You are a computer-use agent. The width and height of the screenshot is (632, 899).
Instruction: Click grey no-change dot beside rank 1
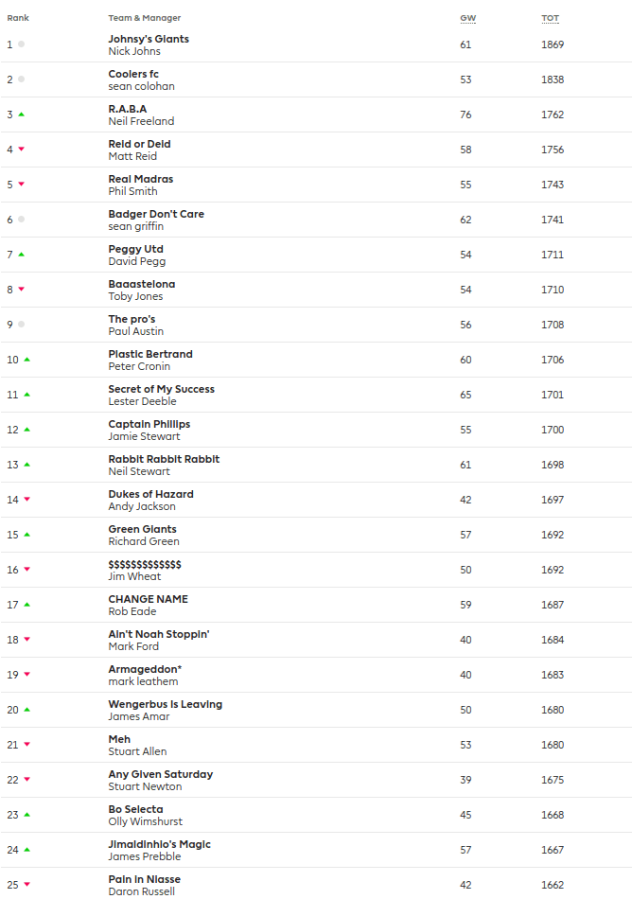pos(21,44)
